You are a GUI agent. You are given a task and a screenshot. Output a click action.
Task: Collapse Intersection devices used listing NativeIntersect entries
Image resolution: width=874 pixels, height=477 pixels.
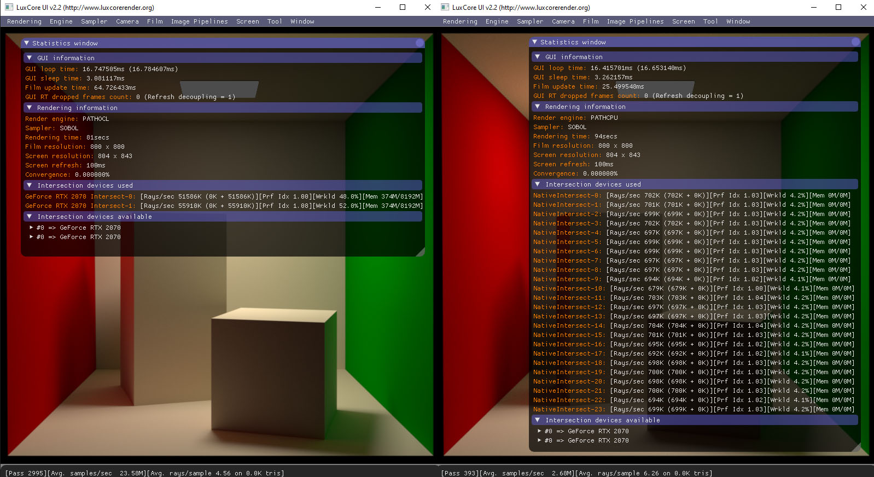[538, 184]
